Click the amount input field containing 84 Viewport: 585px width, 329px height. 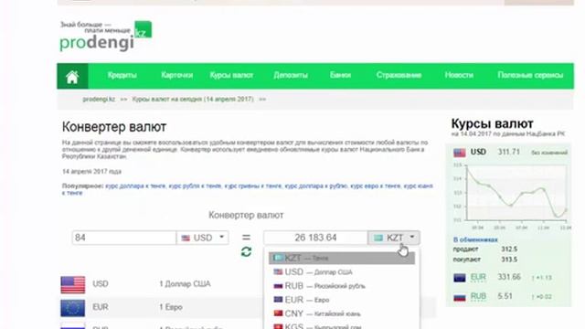pos(124,238)
